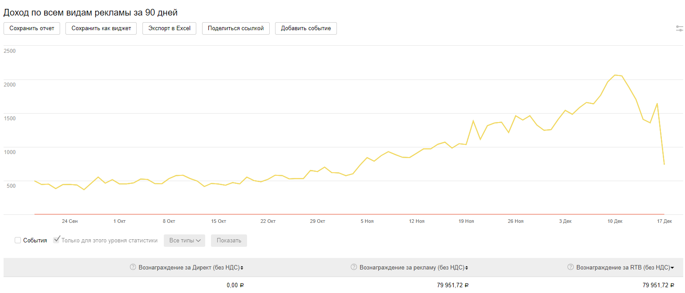Expand the Все типы dropdown

coord(184,241)
